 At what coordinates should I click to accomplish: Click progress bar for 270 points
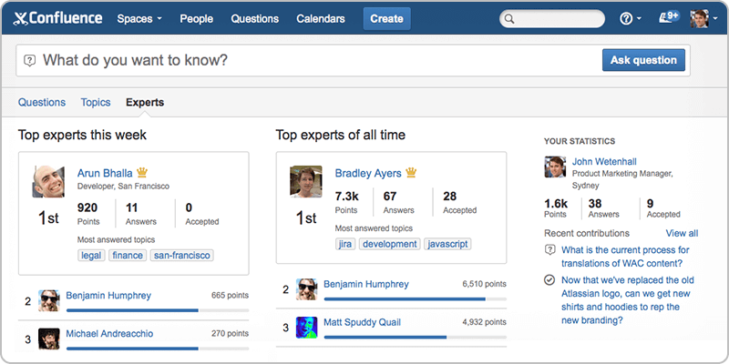(158, 349)
